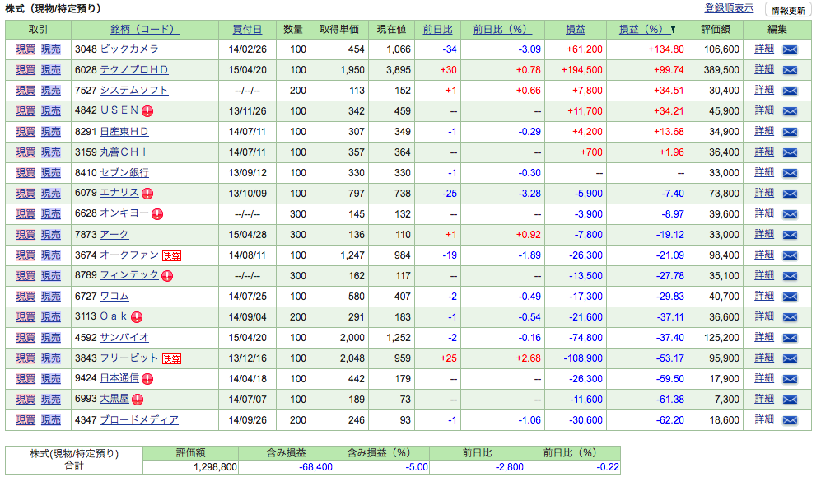Click mail alert icon for 丸善CHI row
Screen dimensions: 821x482
790,152
